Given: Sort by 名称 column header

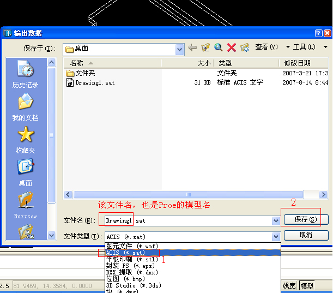Looking at the screenshot, I should (113, 63).
